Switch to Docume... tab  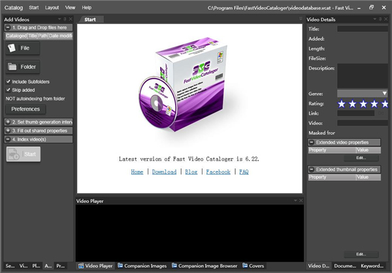(x=345, y=266)
